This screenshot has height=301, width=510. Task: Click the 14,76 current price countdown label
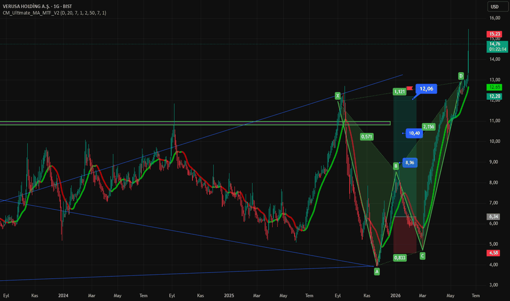[x=497, y=47]
